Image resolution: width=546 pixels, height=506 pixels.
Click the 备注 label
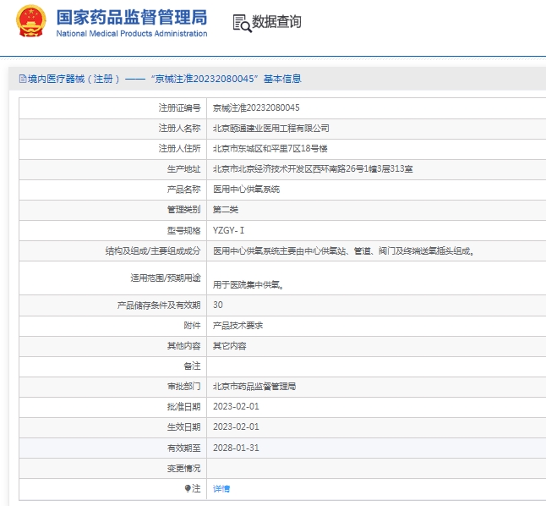tap(192, 366)
